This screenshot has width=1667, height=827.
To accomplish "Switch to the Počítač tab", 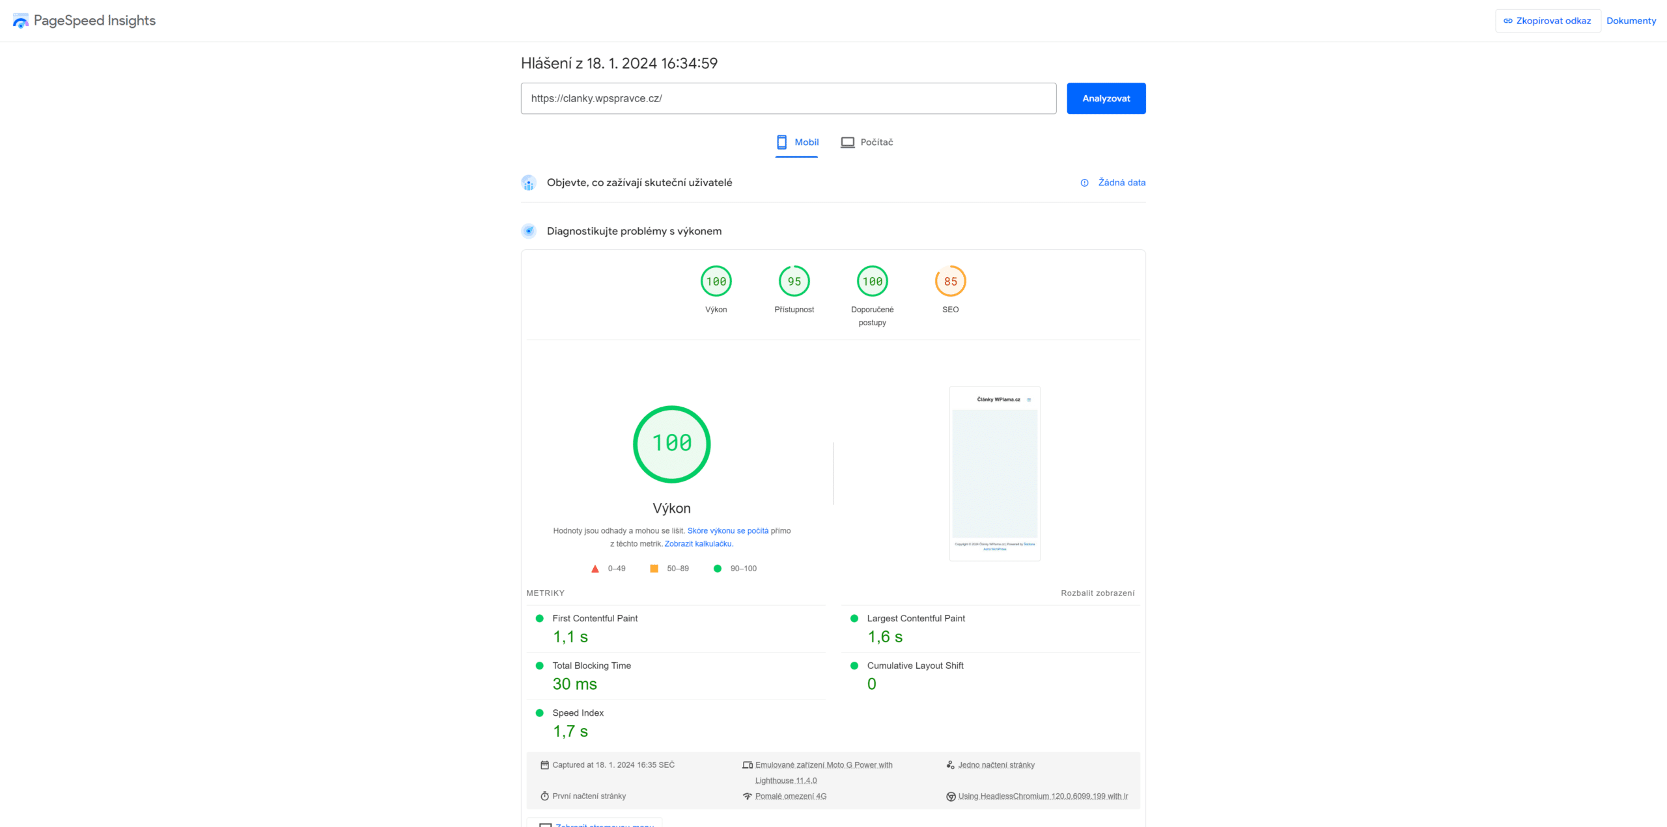I will (867, 142).
